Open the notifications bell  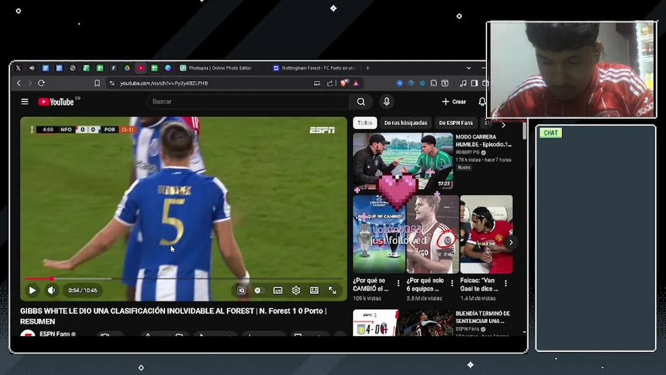pyautogui.click(x=482, y=102)
